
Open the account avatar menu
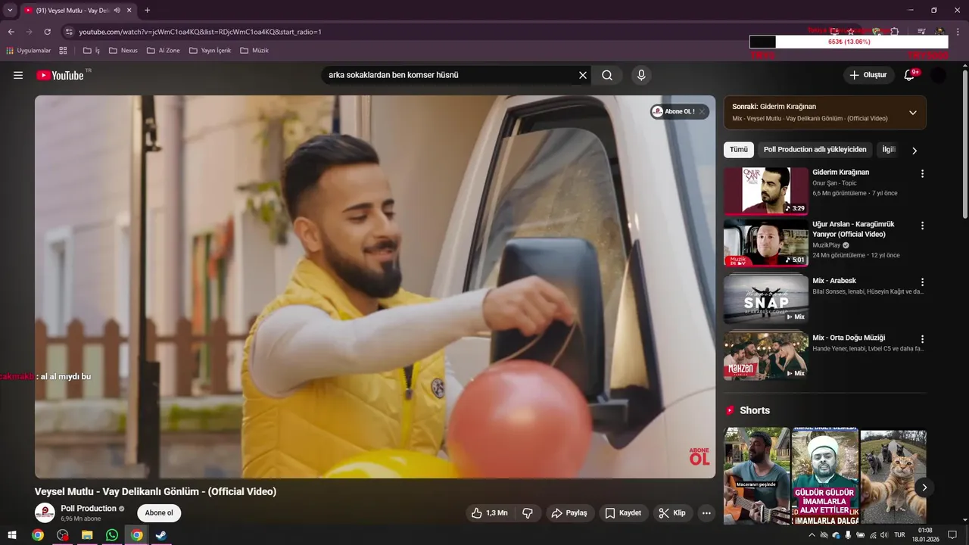[x=938, y=75]
